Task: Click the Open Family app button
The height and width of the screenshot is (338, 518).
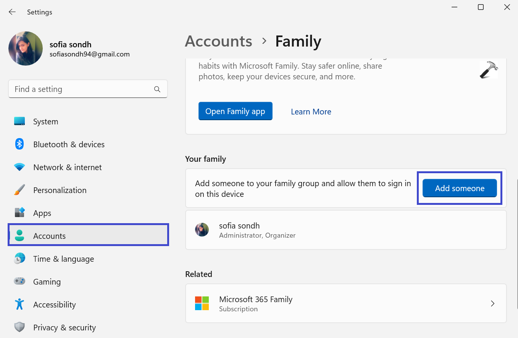Action: coord(235,111)
